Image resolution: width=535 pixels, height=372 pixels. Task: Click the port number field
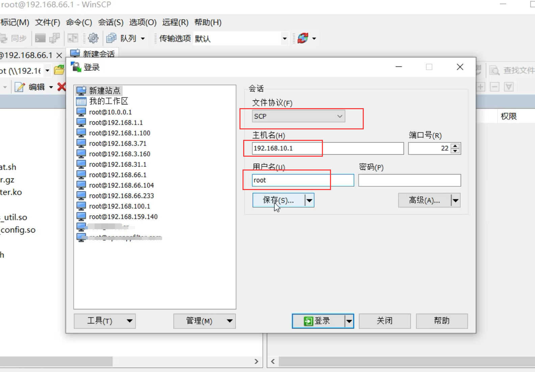click(429, 148)
